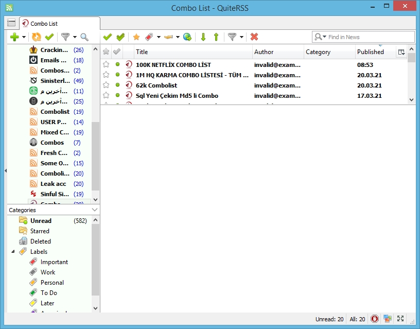Click the red X Delete News icon
The height and width of the screenshot is (329, 420).
coord(254,37)
